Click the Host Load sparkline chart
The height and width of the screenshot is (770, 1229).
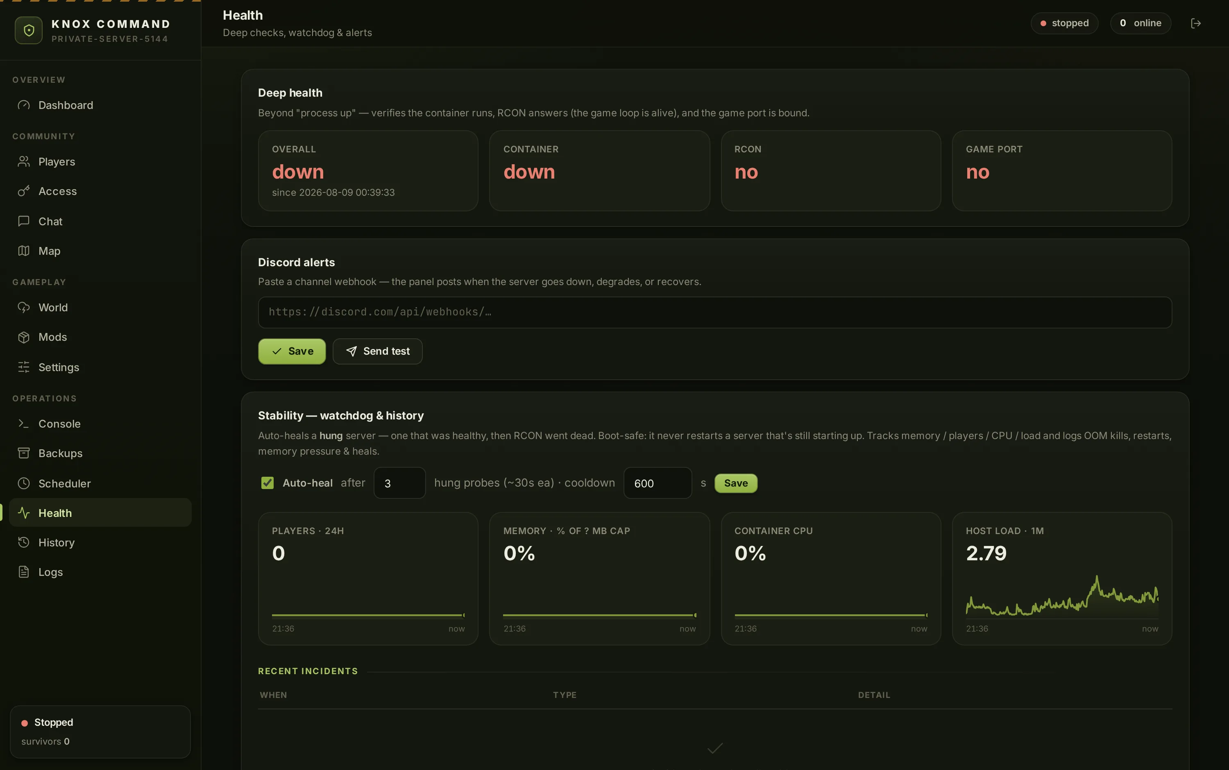(x=1061, y=596)
